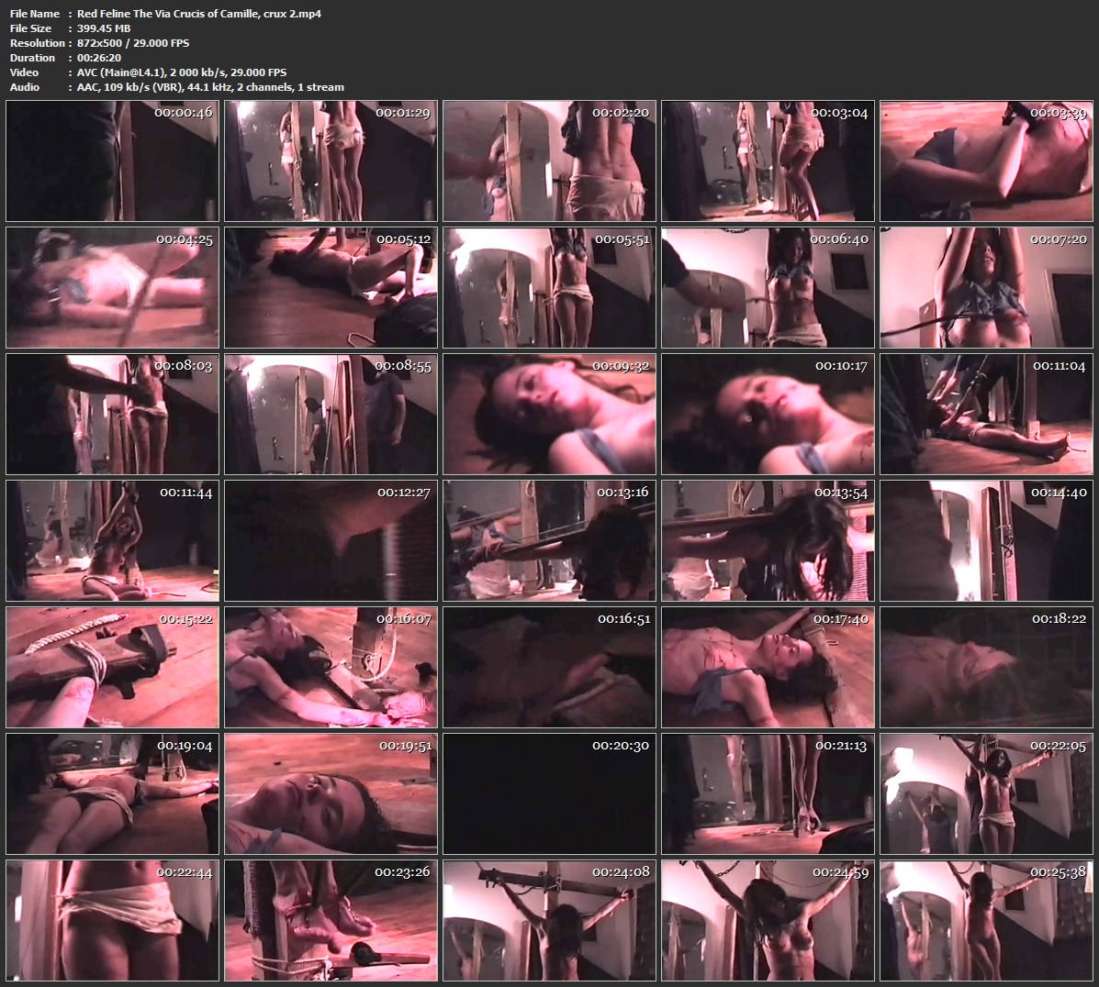Choose the 00:07:20 thumbnail
The image size is (1099, 987).
[987, 288]
